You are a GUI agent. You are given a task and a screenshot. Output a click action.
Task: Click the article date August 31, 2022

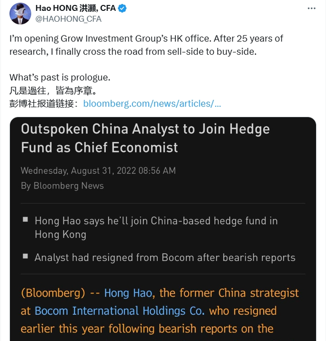[x=98, y=171]
